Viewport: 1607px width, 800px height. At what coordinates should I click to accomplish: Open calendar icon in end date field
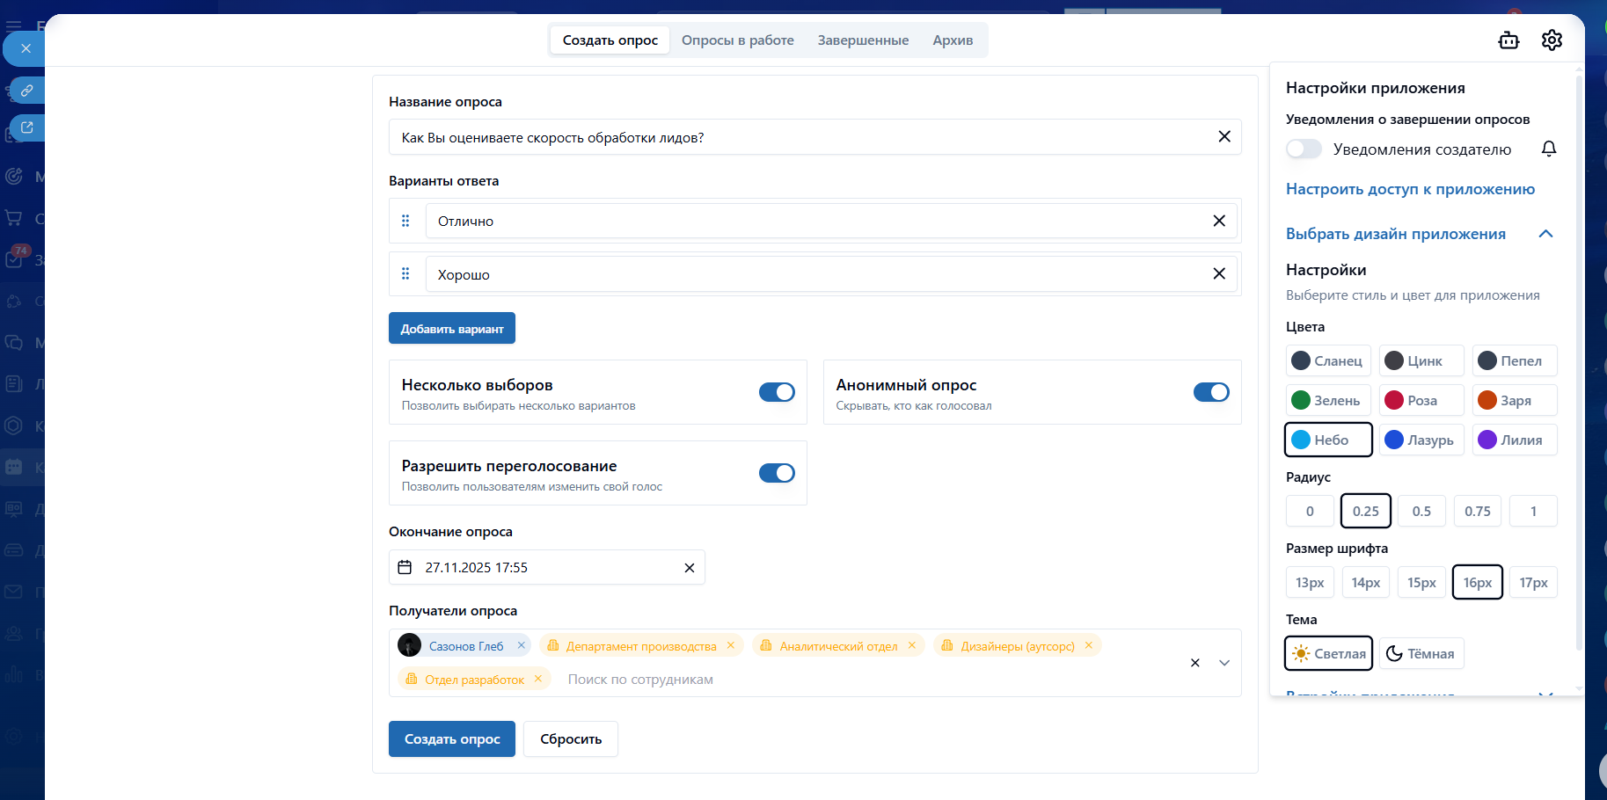tap(405, 568)
